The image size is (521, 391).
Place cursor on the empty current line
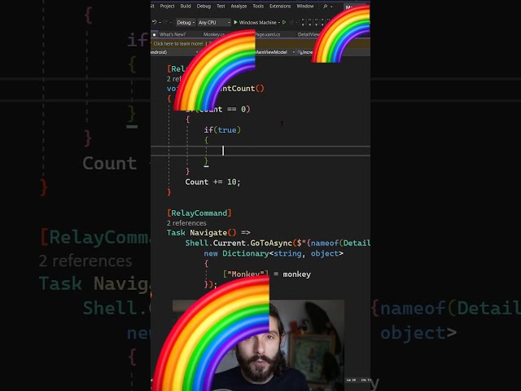(x=260, y=151)
